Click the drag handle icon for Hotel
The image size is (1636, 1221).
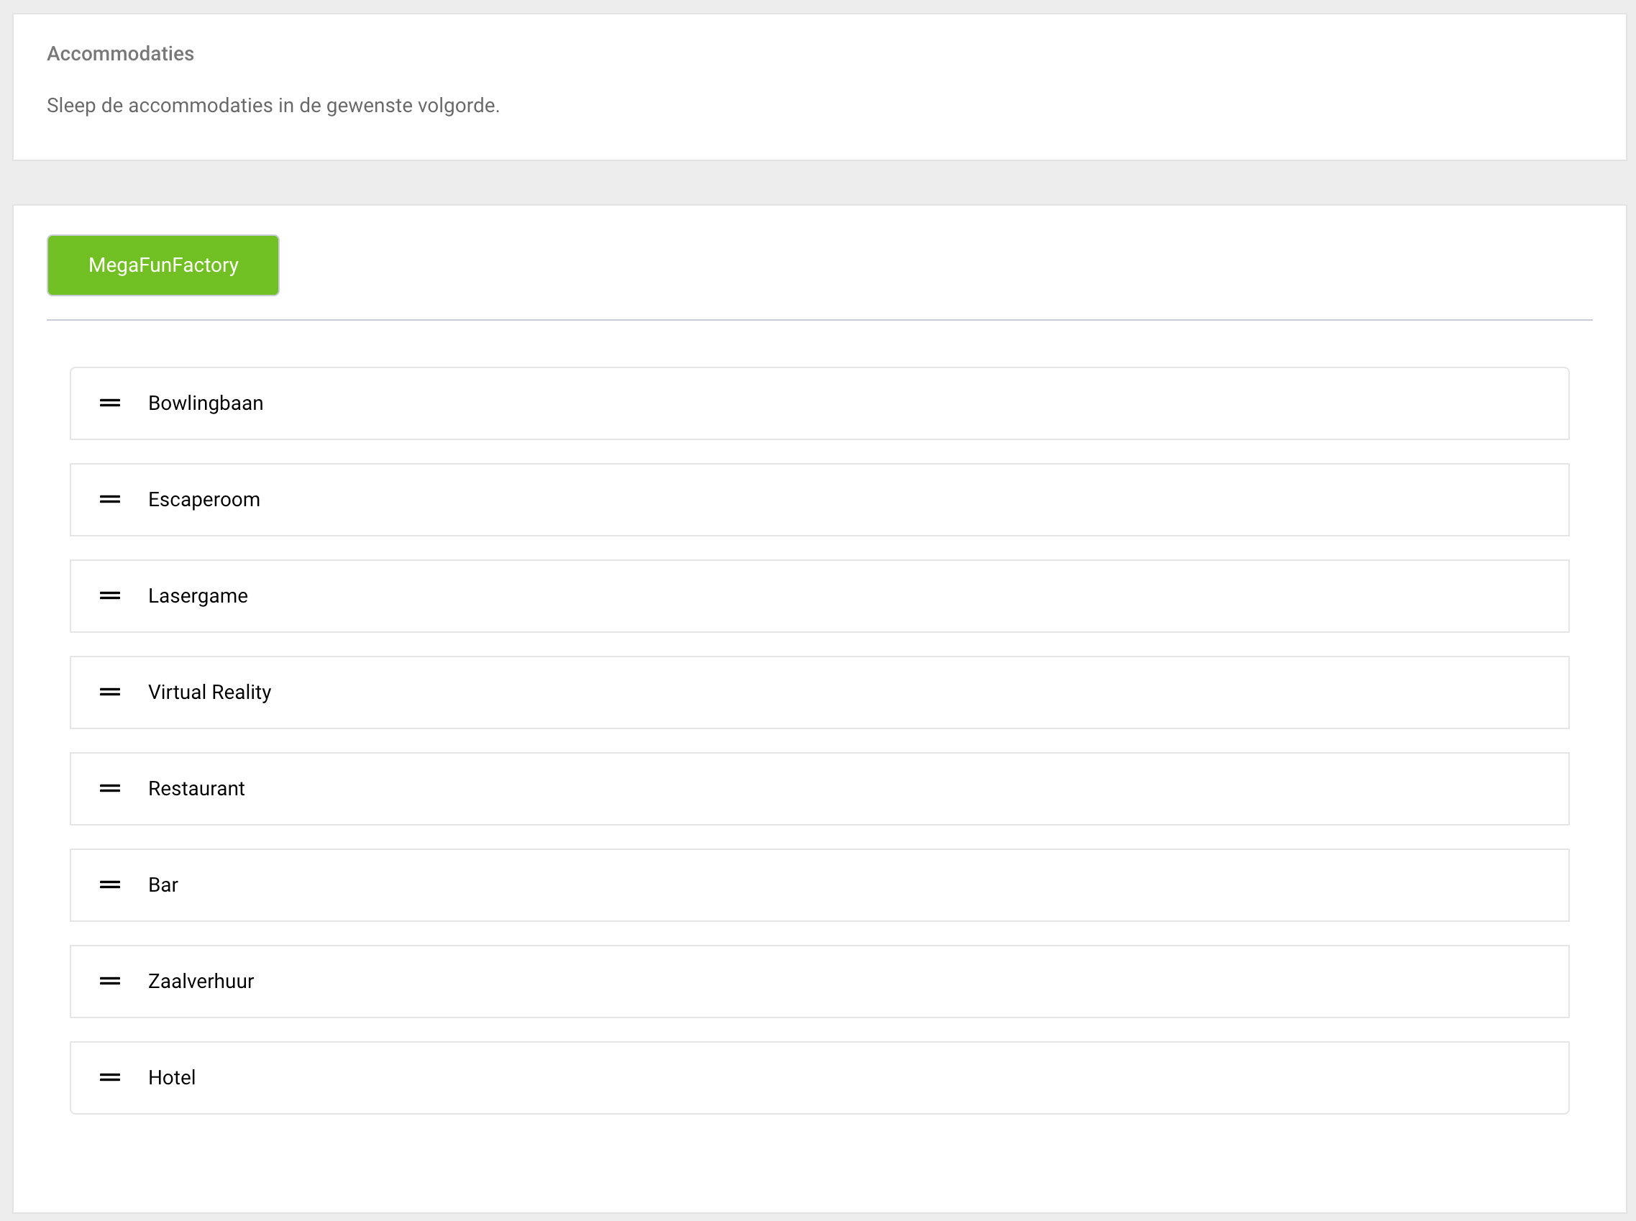click(110, 1078)
